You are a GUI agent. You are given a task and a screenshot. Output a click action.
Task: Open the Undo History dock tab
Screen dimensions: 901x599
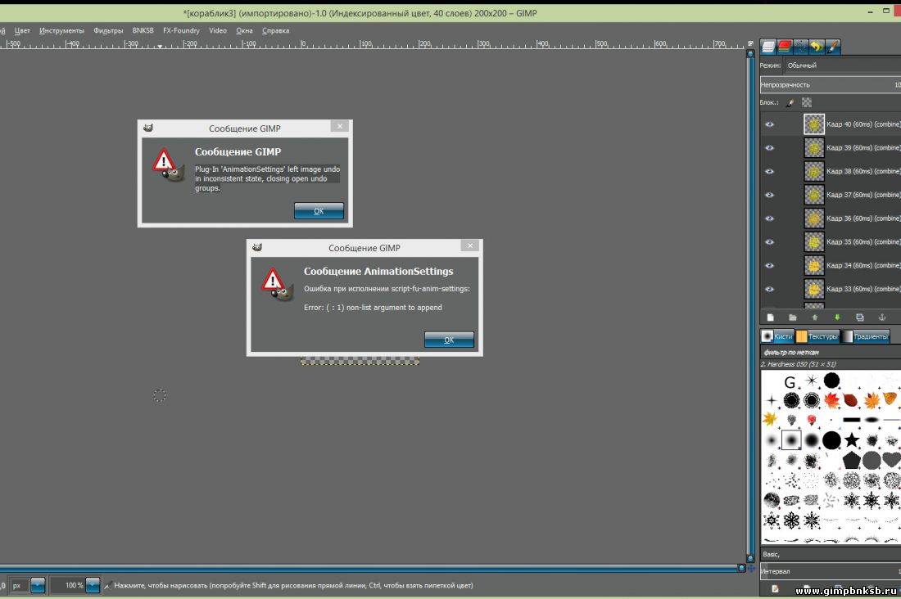(817, 47)
